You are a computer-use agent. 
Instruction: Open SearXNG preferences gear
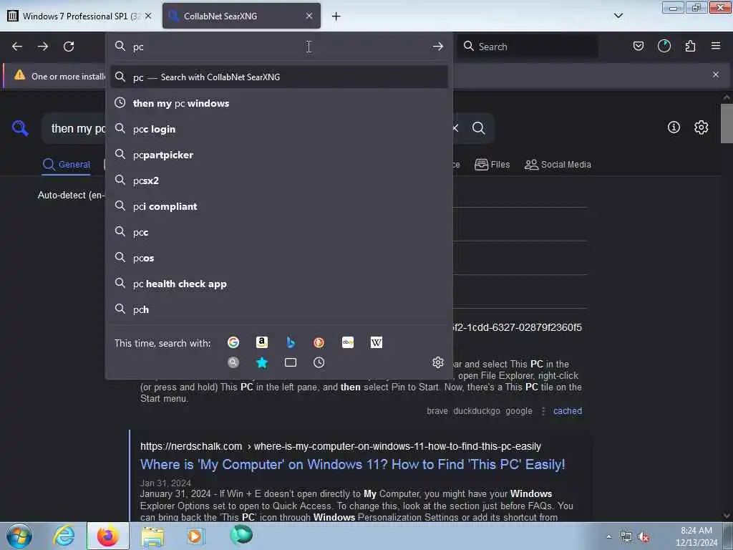pos(702,127)
